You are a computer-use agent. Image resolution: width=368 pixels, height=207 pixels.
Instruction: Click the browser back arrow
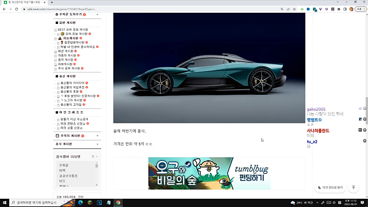click(4, 9)
